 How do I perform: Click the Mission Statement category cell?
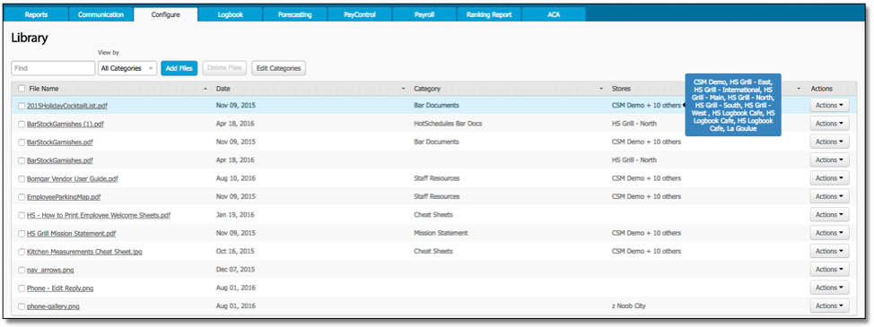[x=441, y=233]
